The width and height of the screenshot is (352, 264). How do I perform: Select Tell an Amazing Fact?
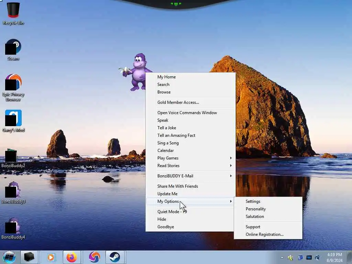coord(190,135)
